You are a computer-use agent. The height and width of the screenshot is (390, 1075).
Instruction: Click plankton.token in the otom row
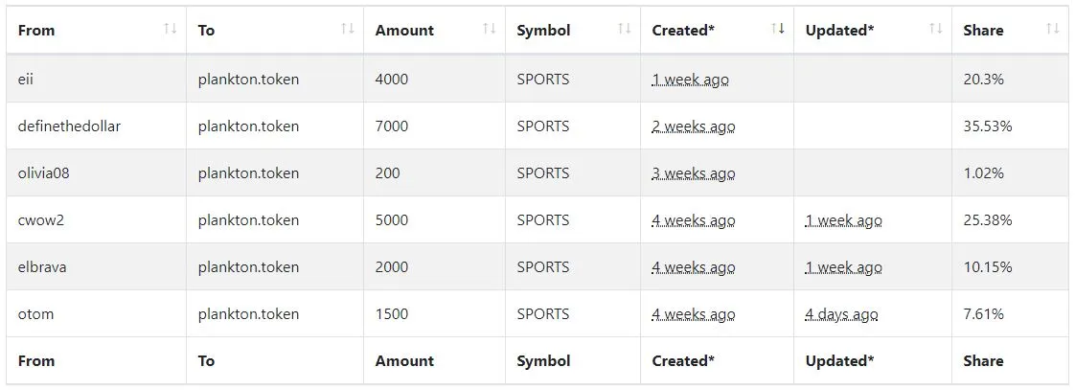point(248,314)
